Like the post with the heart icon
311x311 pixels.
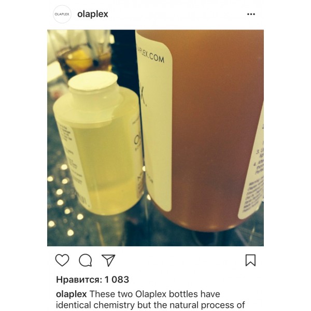[62, 260]
